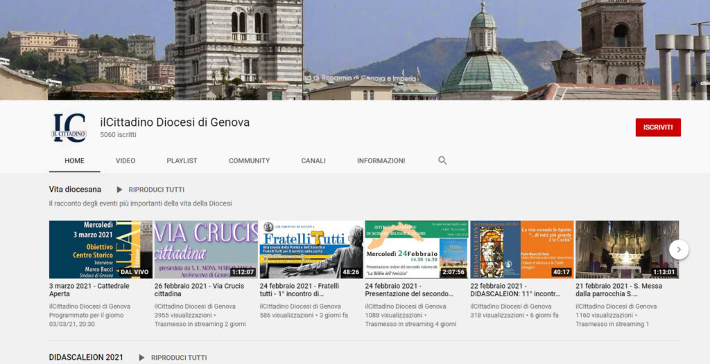Open the 24 febbraio Presentazione video title
710x364 pixels.
pos(408,289)
